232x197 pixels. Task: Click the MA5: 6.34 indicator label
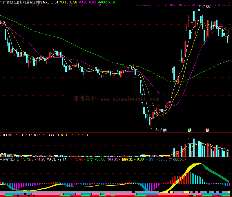click(50, 2)
